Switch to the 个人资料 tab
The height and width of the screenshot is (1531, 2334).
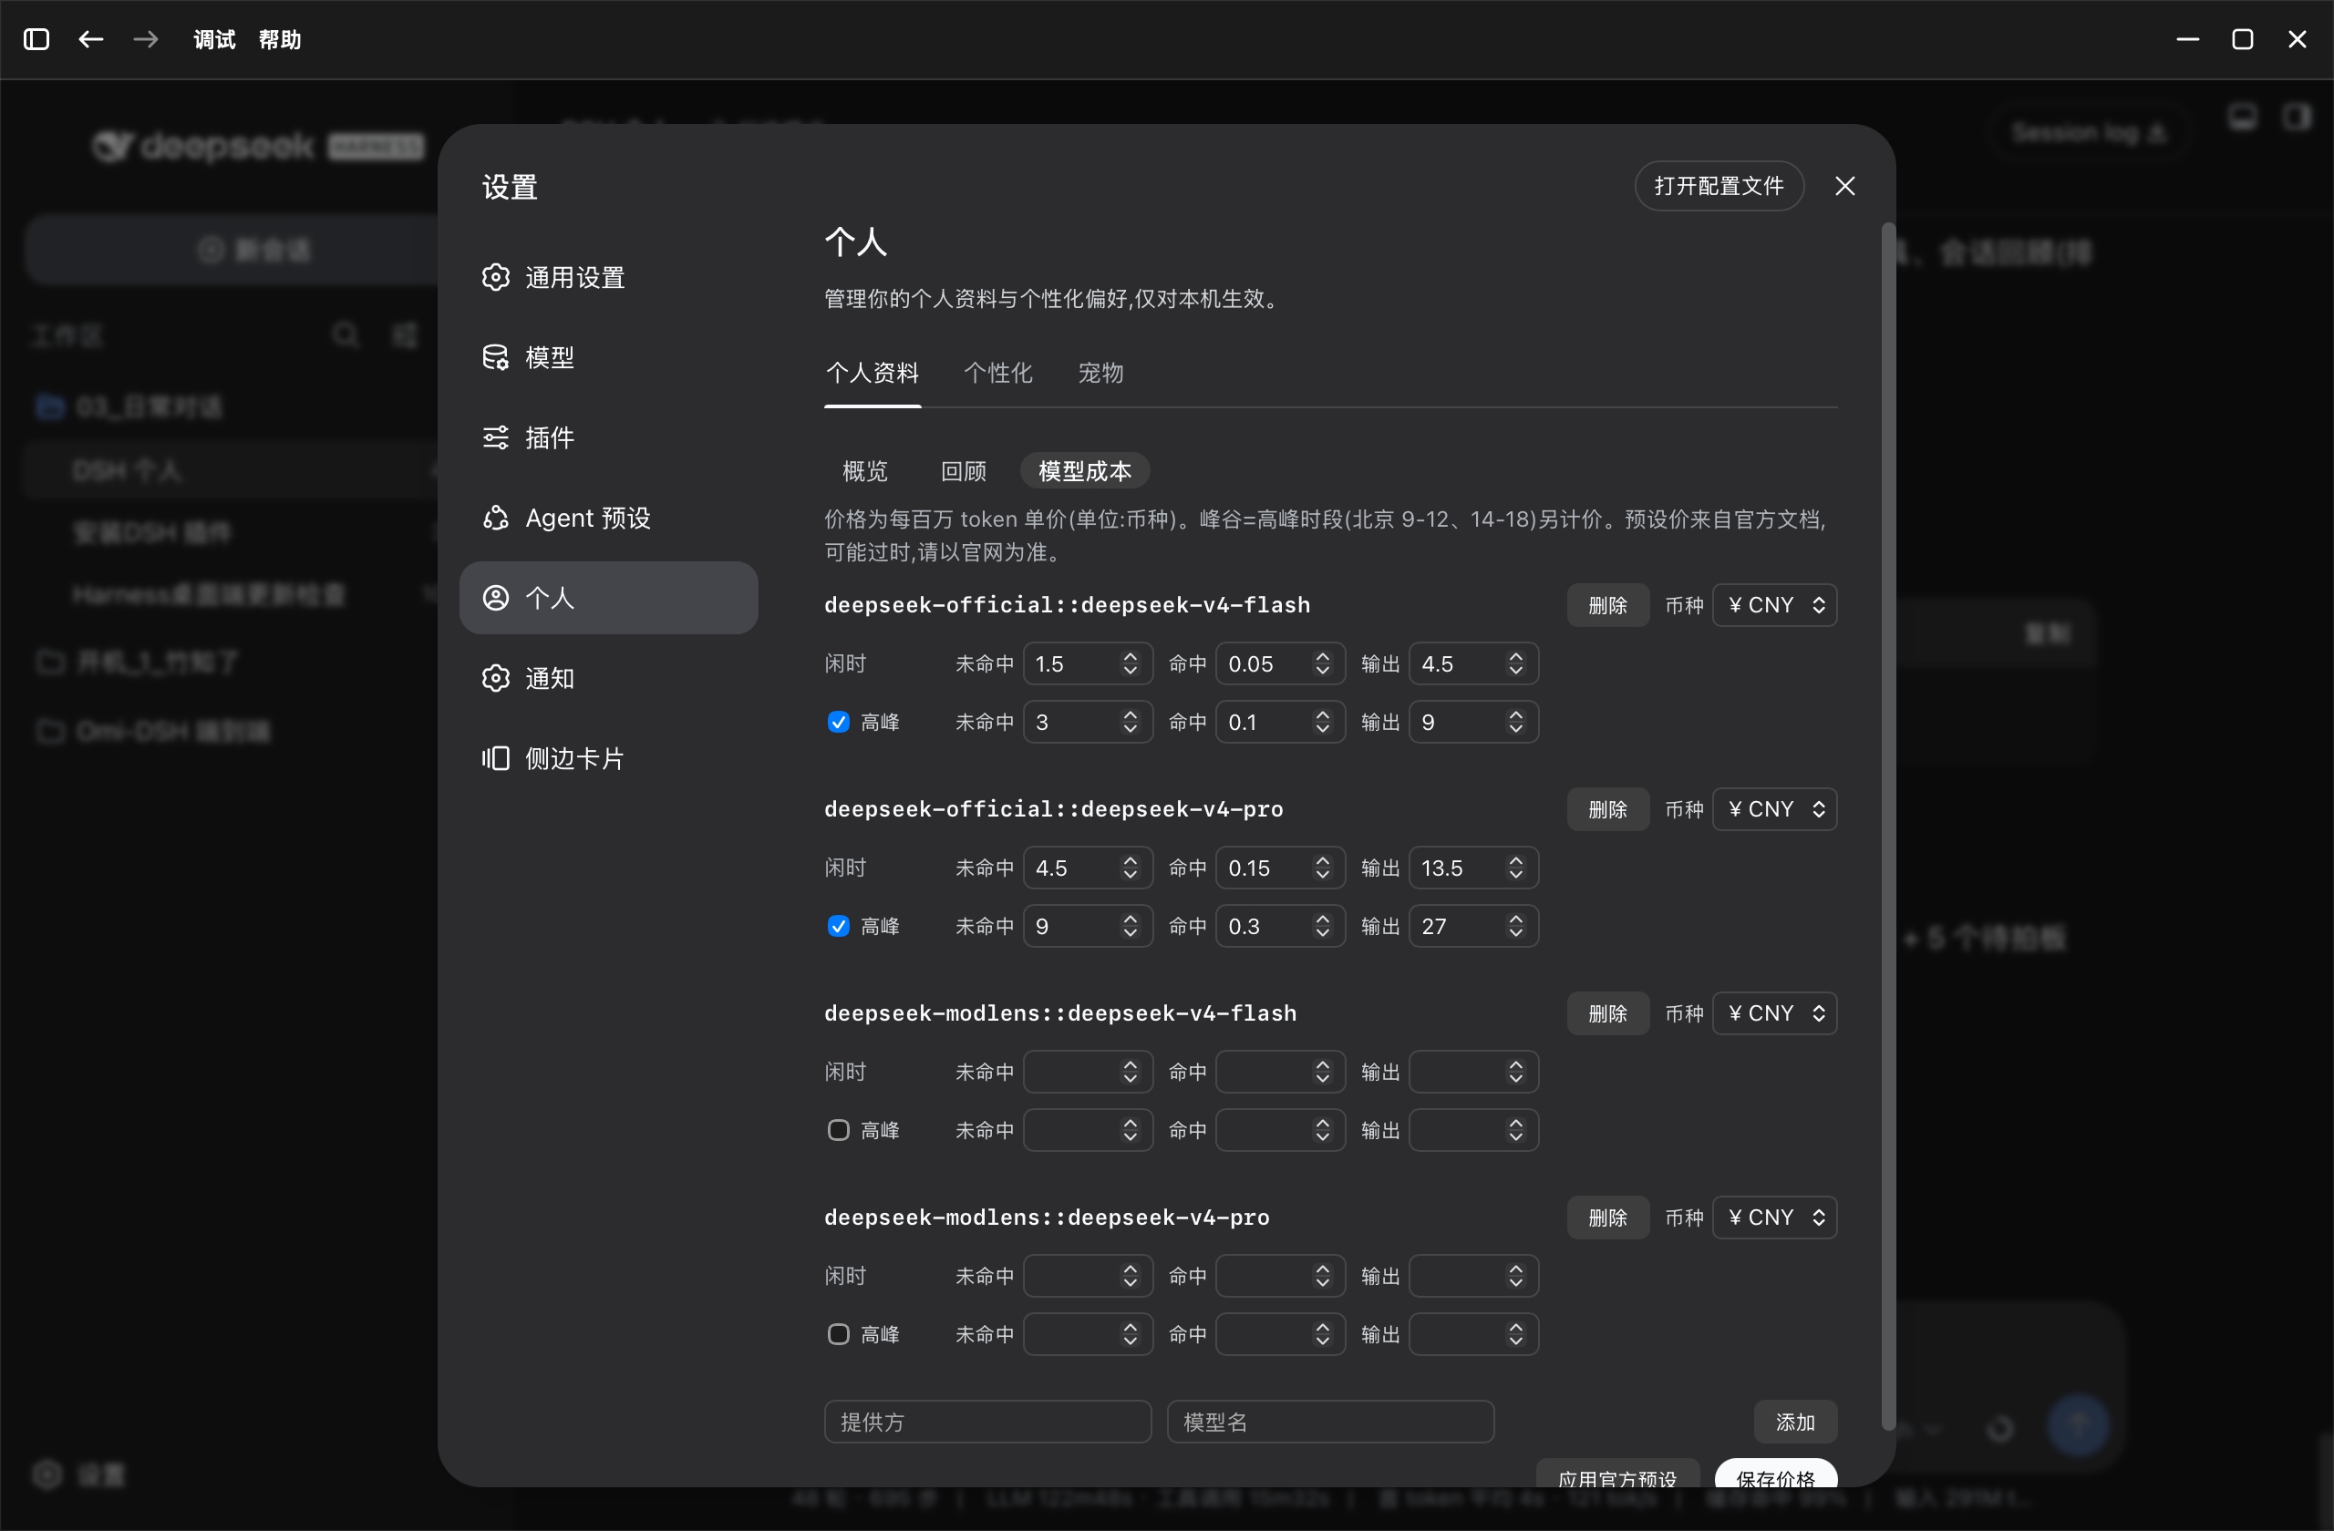click(x=872, y=373)
